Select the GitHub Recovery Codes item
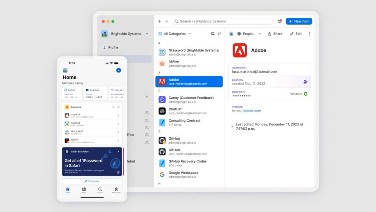 click(x=189, y=163)
